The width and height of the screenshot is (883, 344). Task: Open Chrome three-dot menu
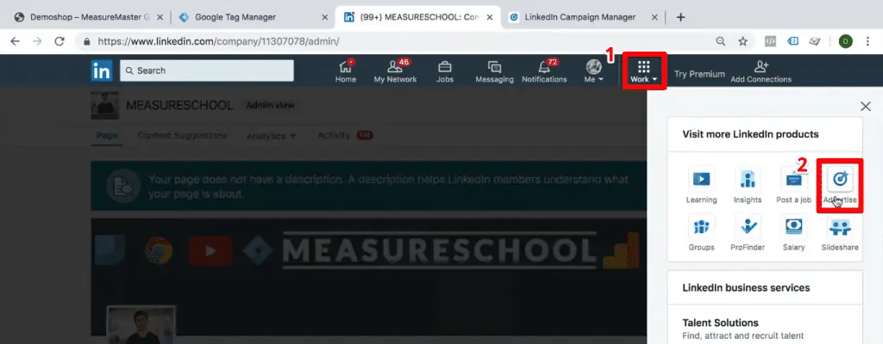coord(867,41)
